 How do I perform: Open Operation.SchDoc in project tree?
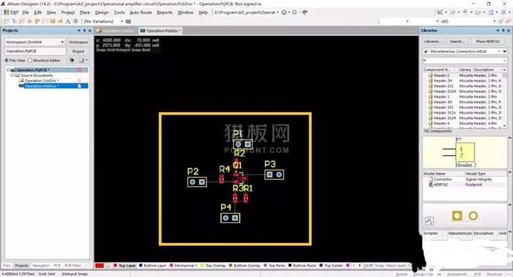coord(42,81)
